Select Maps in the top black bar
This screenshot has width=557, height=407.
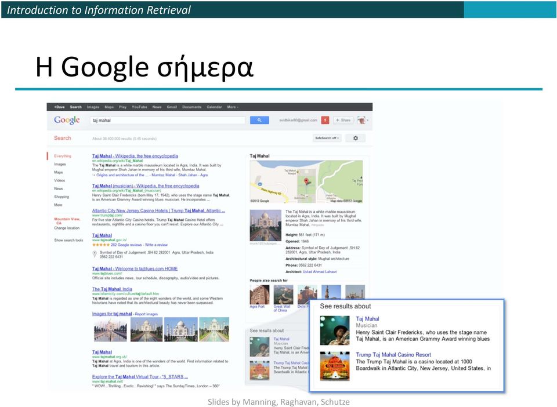(x=109, y=107)
